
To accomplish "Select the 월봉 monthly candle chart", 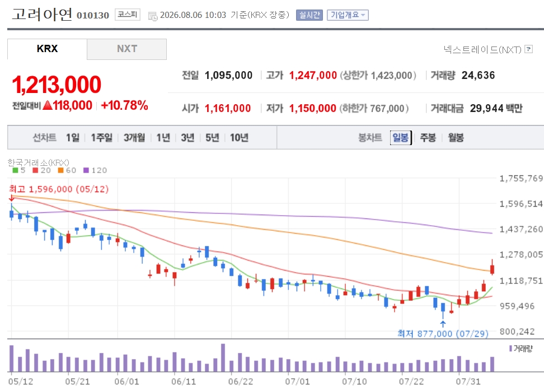I will click(x=456, y=137).
